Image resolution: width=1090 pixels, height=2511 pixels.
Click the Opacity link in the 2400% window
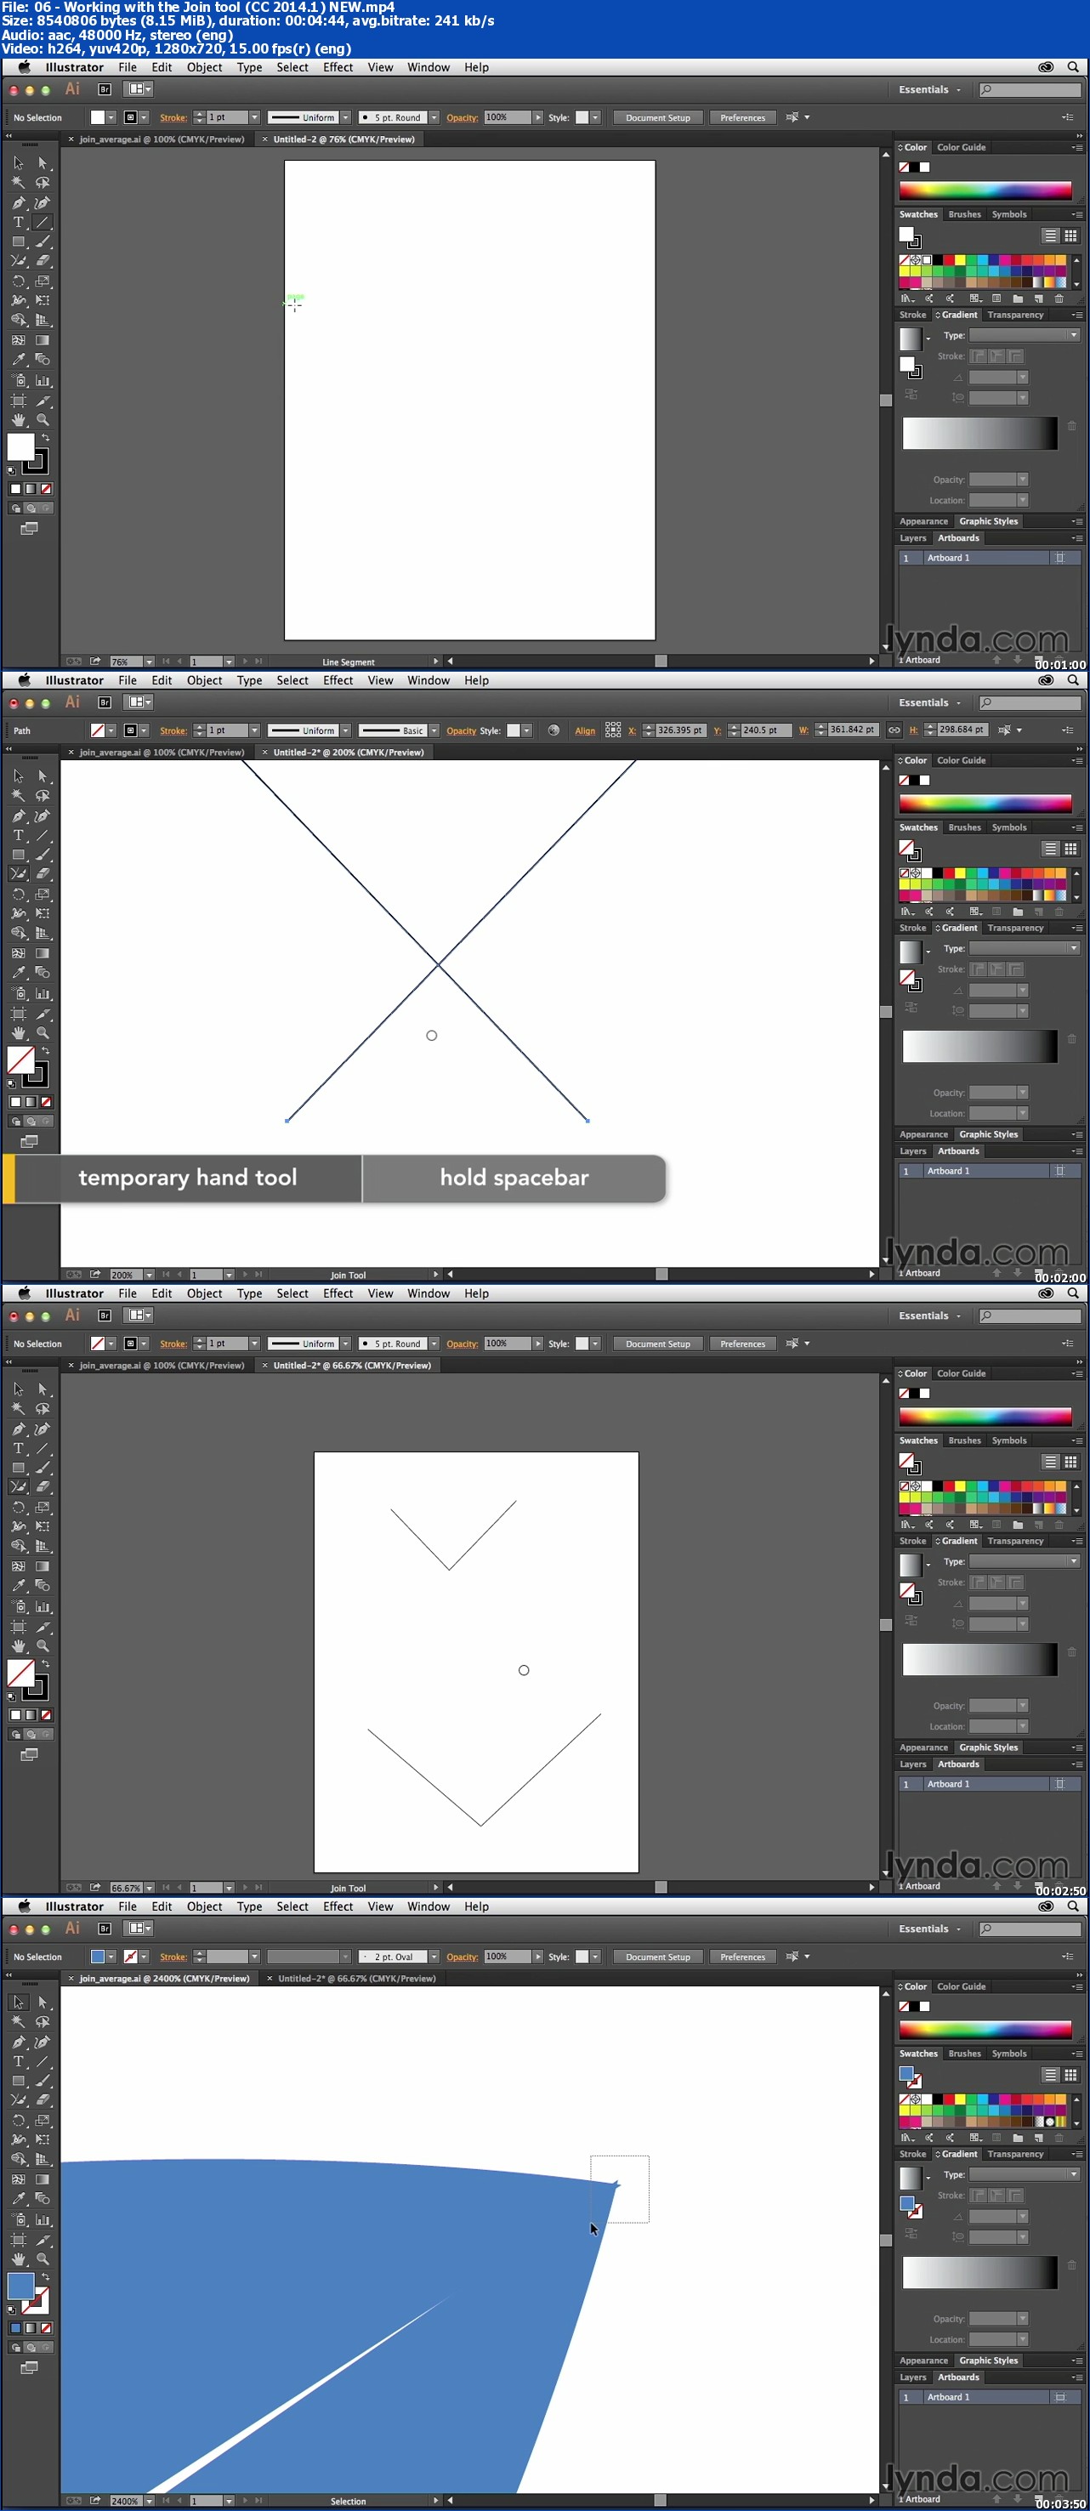pyautogui.click(x=463, y=1957)
